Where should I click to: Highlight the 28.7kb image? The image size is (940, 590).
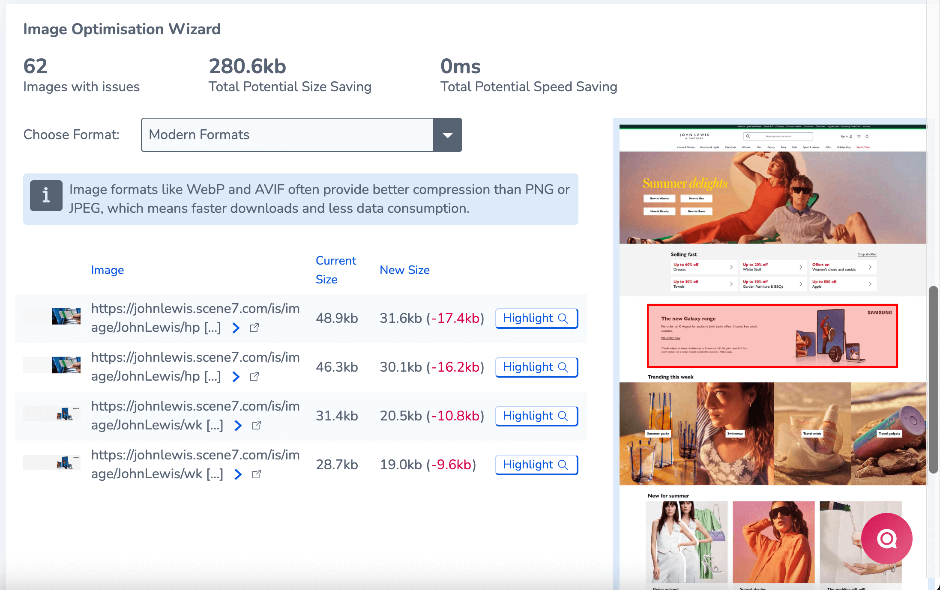(536, 465)
